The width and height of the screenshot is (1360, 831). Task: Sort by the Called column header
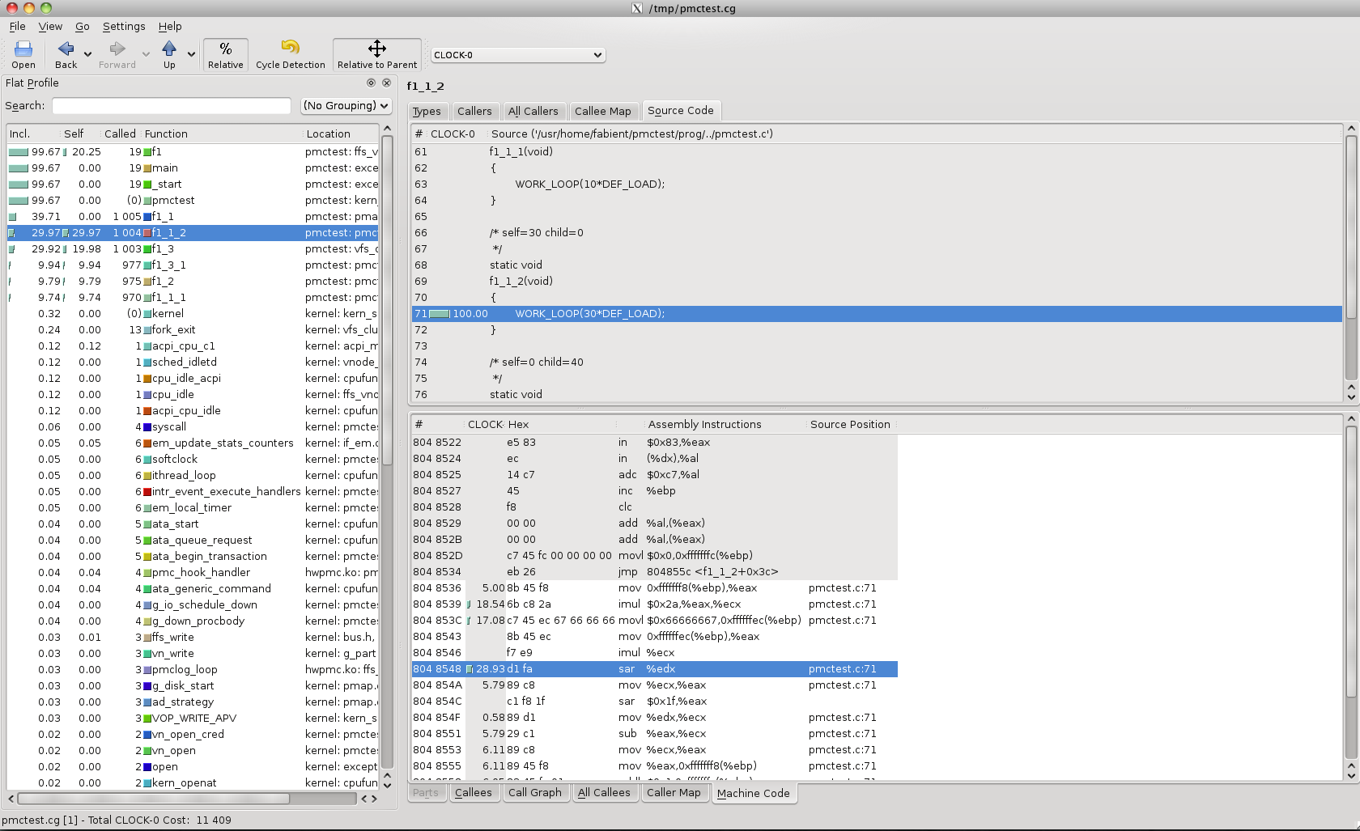pyautogui.click(x=121, y=134)
